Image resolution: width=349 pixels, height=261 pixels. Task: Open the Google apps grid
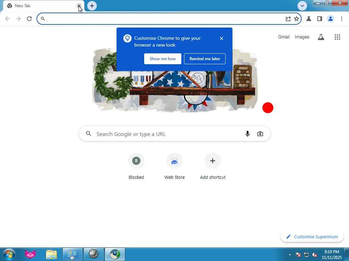pos(337,37)
